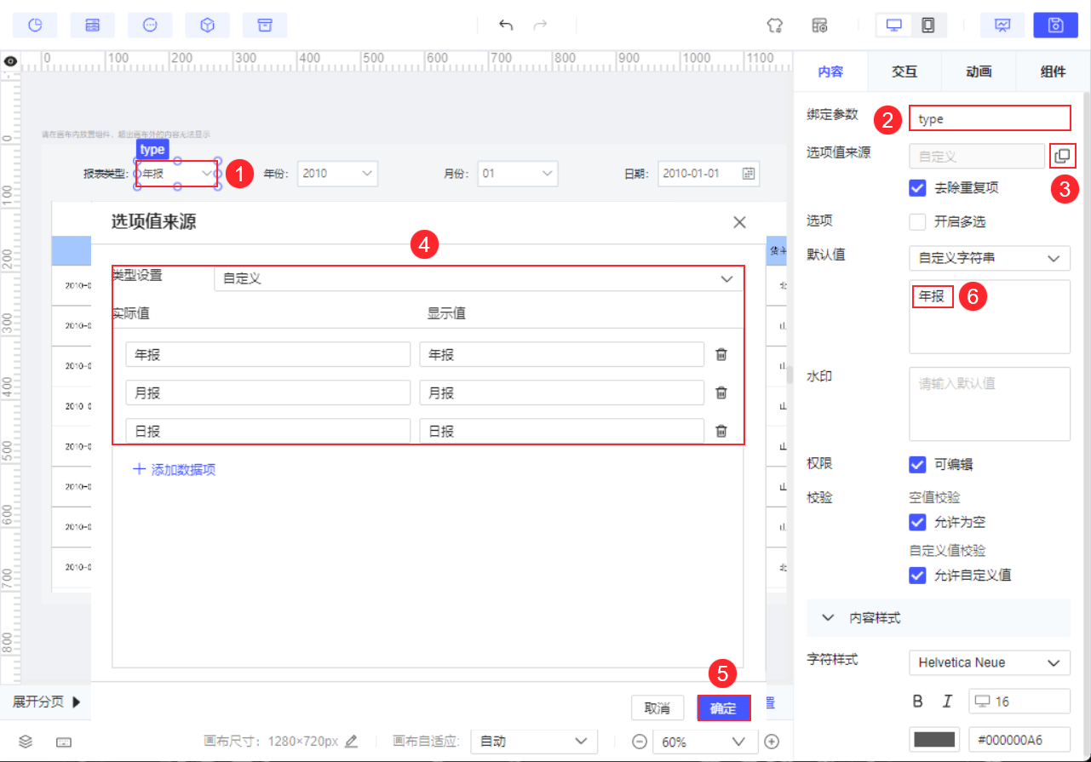This screenshot has height=762, width=1091.
Task: Open 年份 dropdown showing 2010
Action: 337,174
